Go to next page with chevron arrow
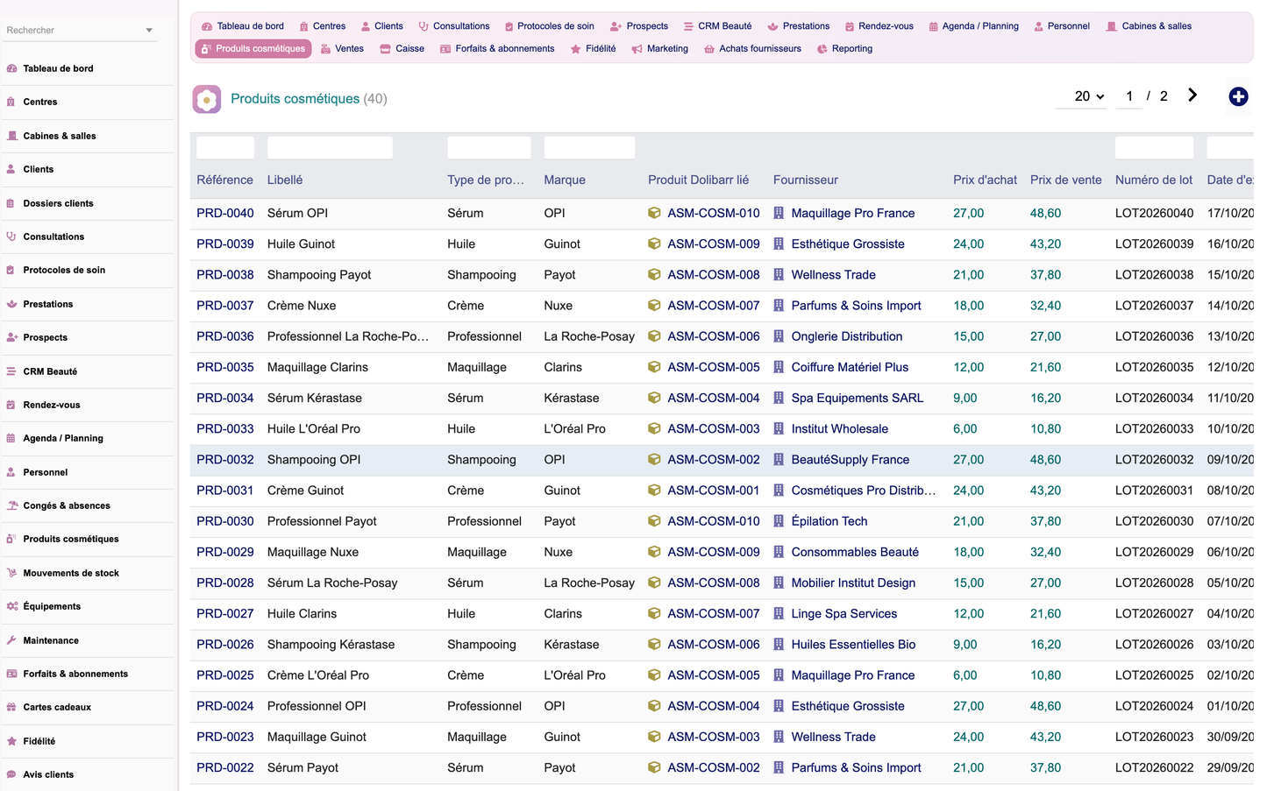 pyautogui.click(x=1192, y=95)
